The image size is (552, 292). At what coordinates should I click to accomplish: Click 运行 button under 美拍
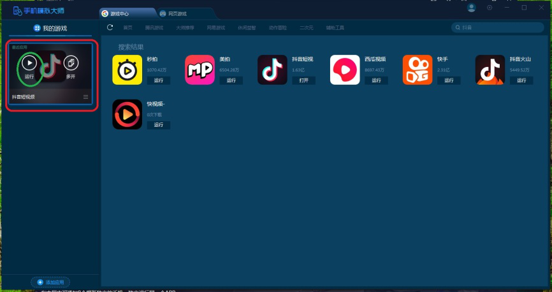[231, 80]
